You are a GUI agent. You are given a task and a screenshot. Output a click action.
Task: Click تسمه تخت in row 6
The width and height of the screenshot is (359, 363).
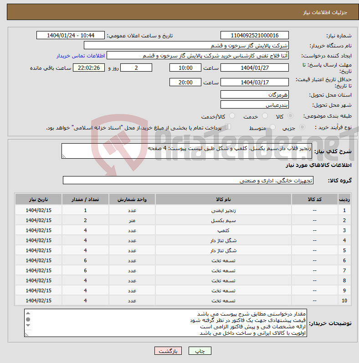(223, 261)
